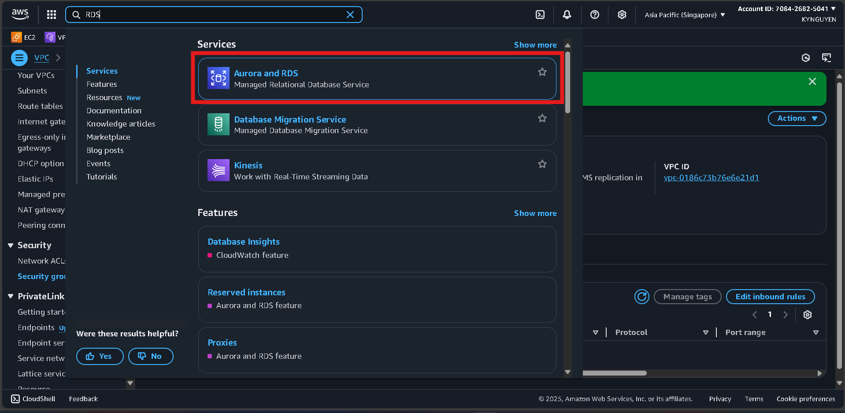This screenshot has height=413, width=845.
Task: Expand the Actions dropdown
Action: (797, 118)
